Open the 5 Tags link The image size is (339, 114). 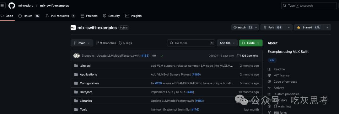point(125,43)
